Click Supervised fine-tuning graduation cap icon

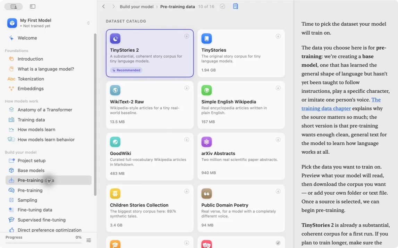11,220
